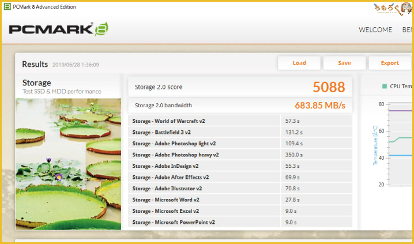The image size is (414, 244).
Task: Click the PCMark 8 title bar app icon
Action: (7, 6)
